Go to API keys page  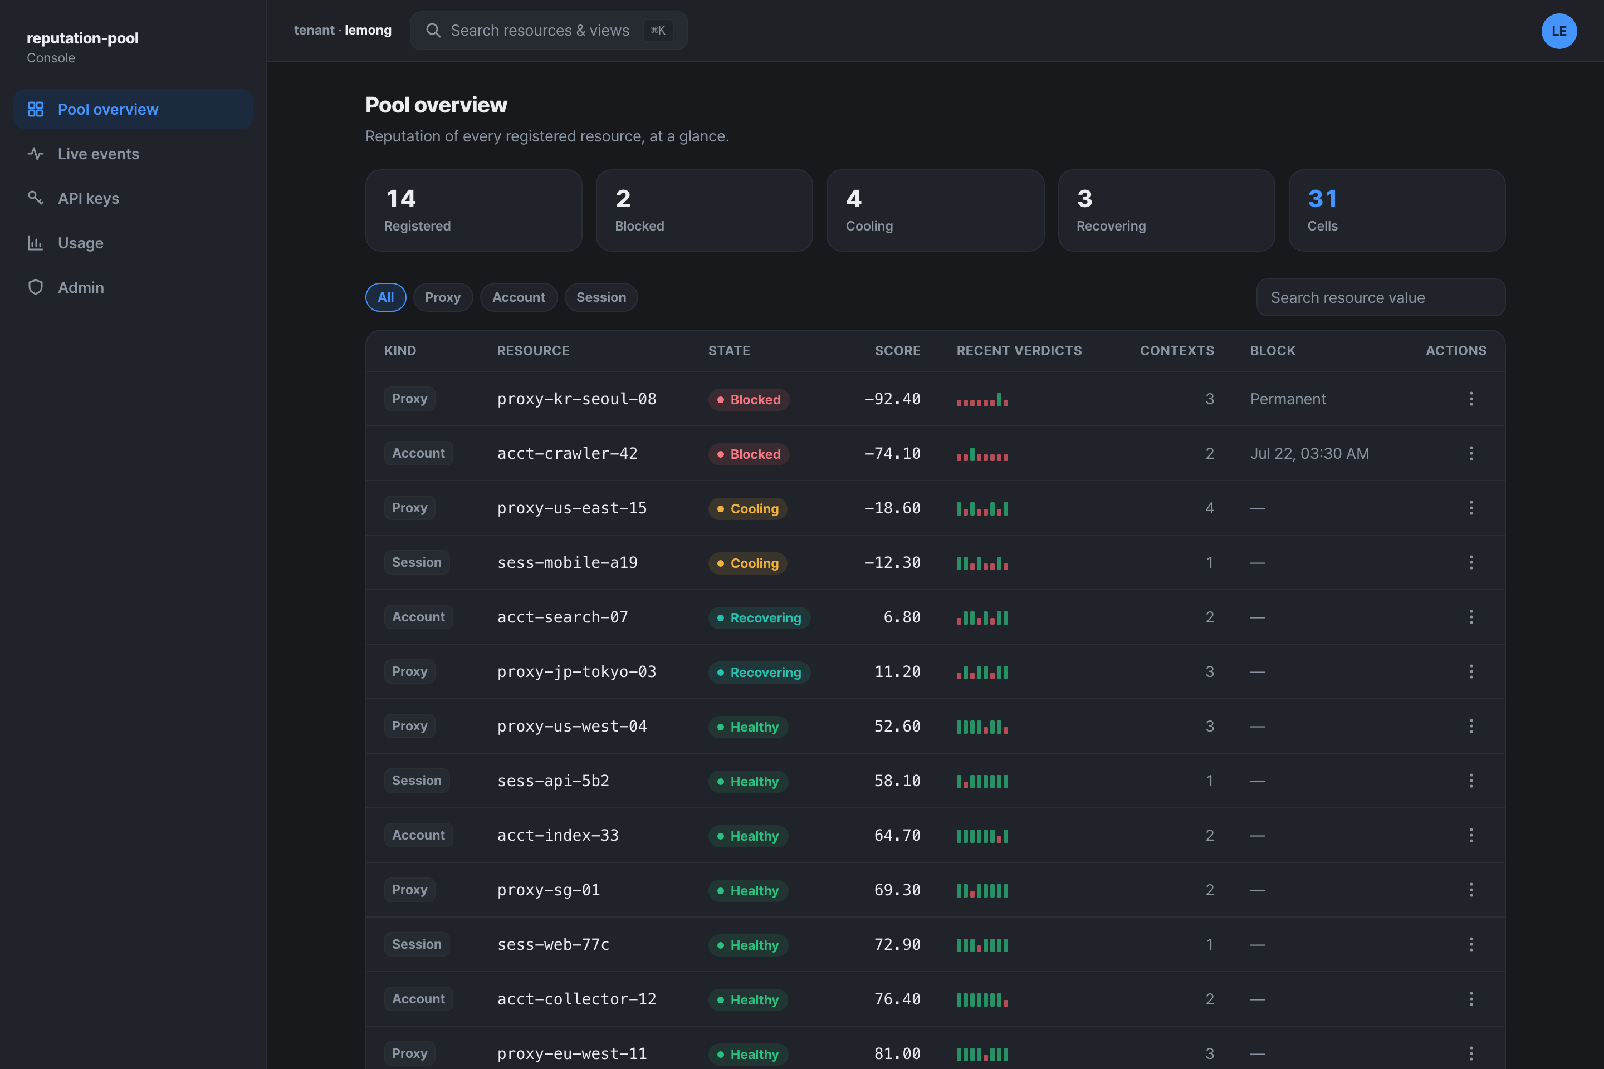tap(133, 198)
